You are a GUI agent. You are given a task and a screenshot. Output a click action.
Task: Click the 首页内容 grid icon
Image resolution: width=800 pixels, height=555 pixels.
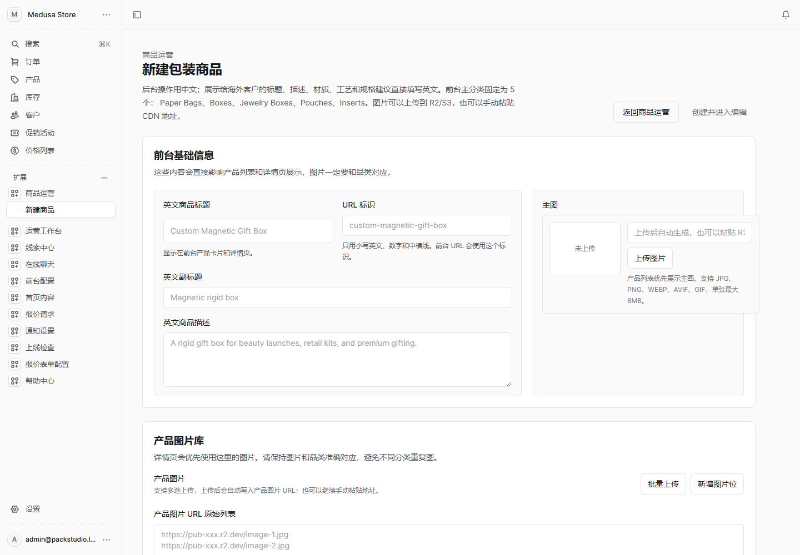point(15,297)
